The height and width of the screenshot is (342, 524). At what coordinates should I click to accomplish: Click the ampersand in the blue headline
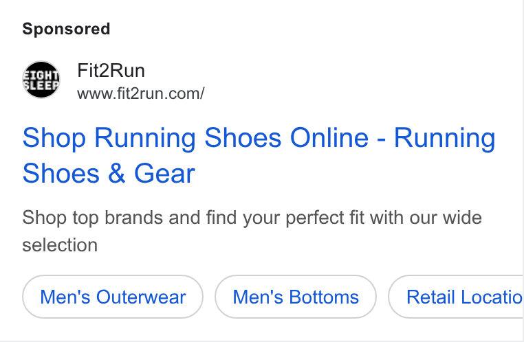coord(117,174)
